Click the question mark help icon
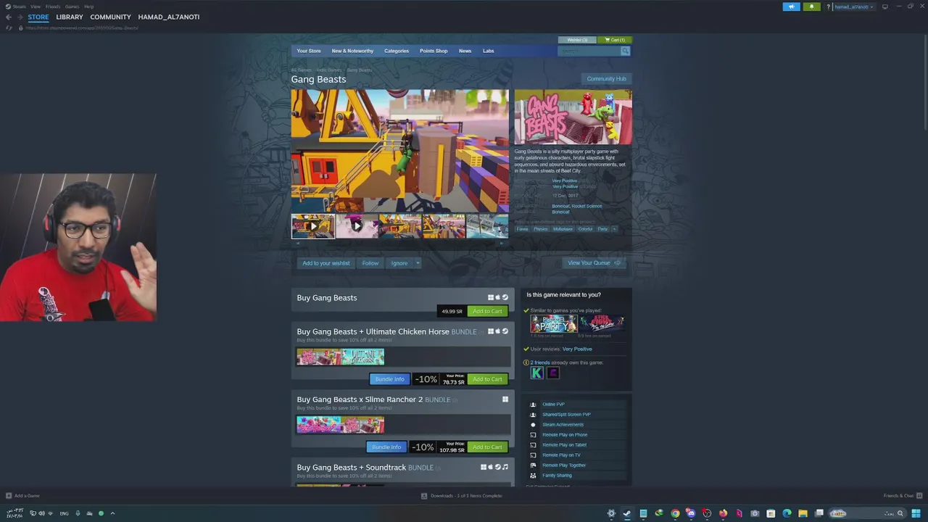Image resolution: width=928 pixels, height=522 pixels. [828, 7]
